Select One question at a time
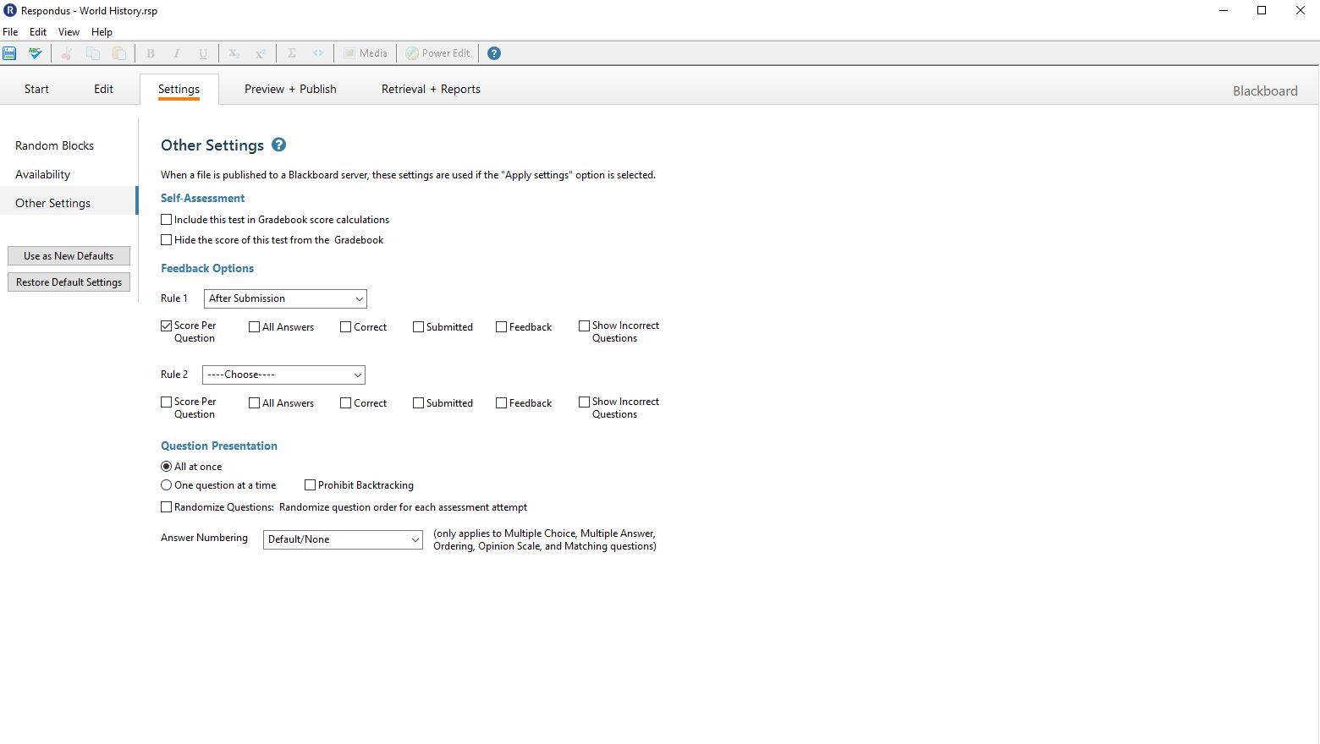1320x744 pixels. [167, 485]
